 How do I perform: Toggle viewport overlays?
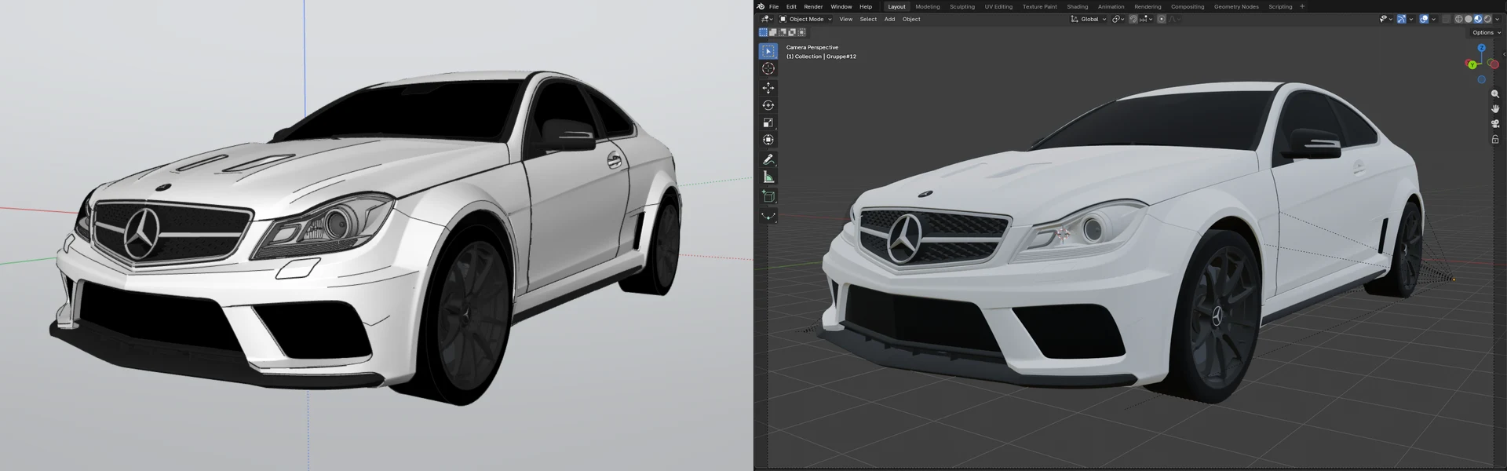(1424, 19)
